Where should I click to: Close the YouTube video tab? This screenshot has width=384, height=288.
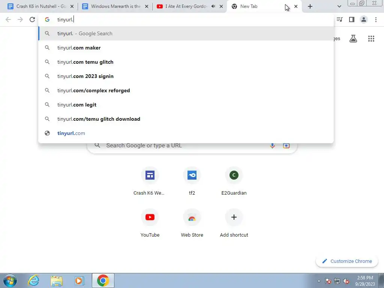(x=221, y=6)
